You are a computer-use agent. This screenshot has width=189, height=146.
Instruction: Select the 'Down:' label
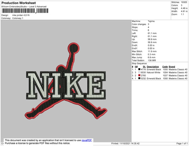point(135,42)
